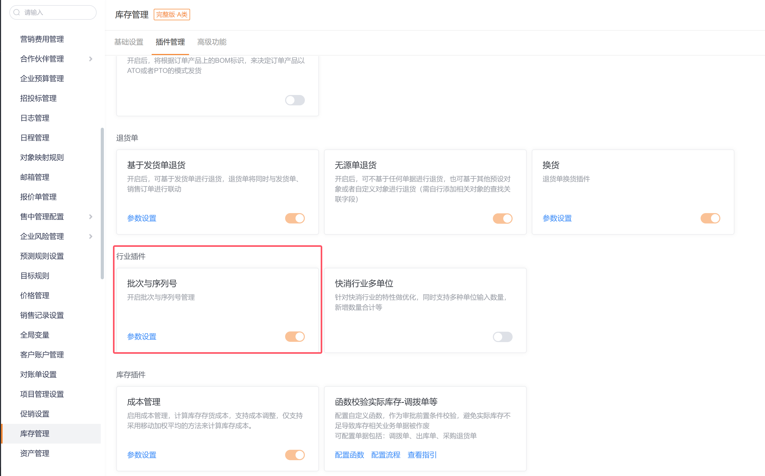
Task: Disable the 无源单退货 toggle
Action: click(x=502, y=218)
